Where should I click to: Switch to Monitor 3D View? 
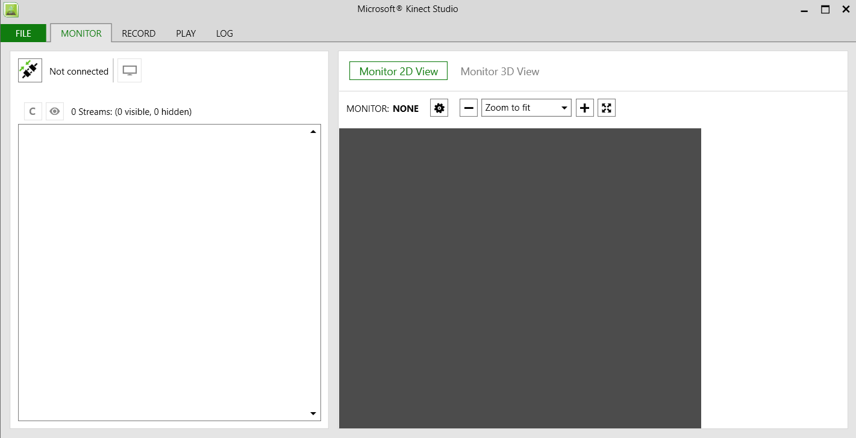[500, 71]
